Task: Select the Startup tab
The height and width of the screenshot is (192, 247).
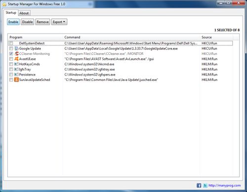Action: (x=11, y=13)
